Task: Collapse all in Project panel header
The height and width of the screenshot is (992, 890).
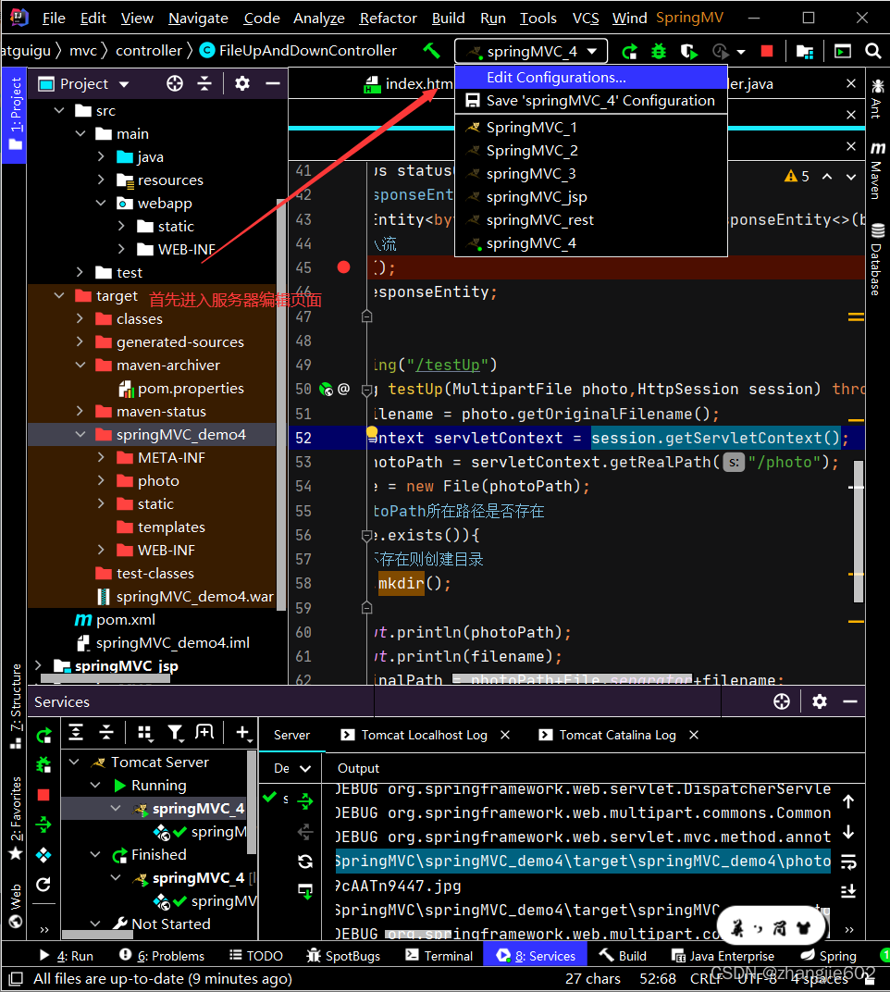Action: 204,83
